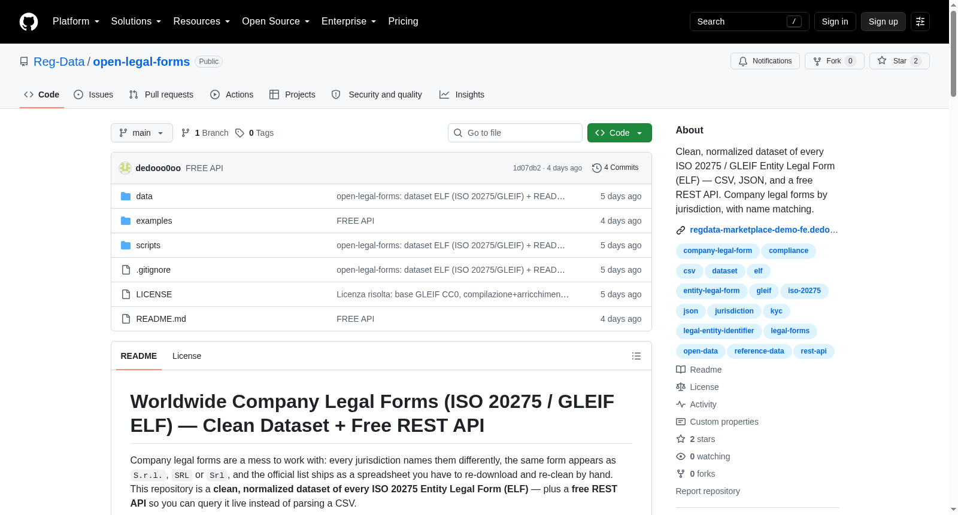The height and width of the screenshot is (515, 958).
Task: Open the Projects tab
Action: coord(292,95)
